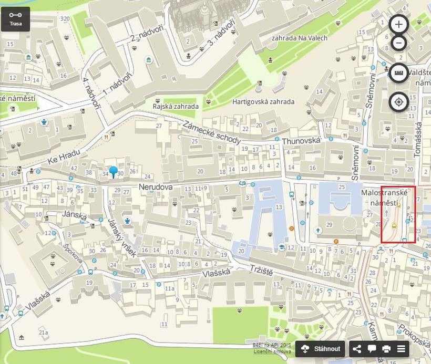The image size is (431, 364).
Task: Select the Rajská zahrada label
Action: [176, 106]
